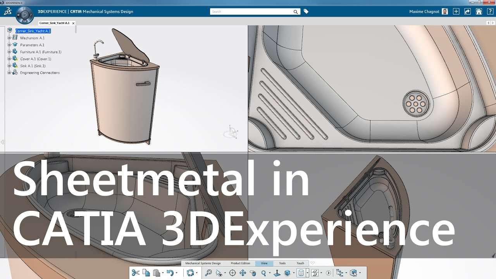Click the tag icon beside search
This screenshot has height=279, width=496.
[x=306, y=12]
